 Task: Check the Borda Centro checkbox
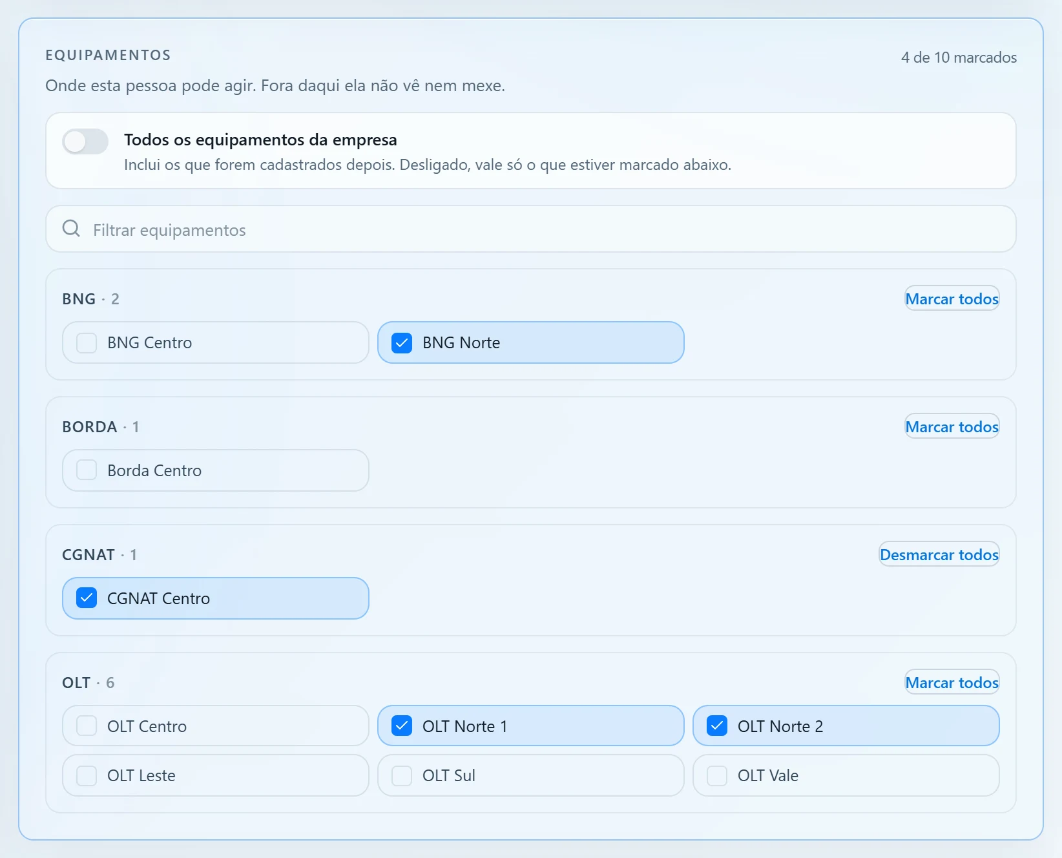point(87,470)
